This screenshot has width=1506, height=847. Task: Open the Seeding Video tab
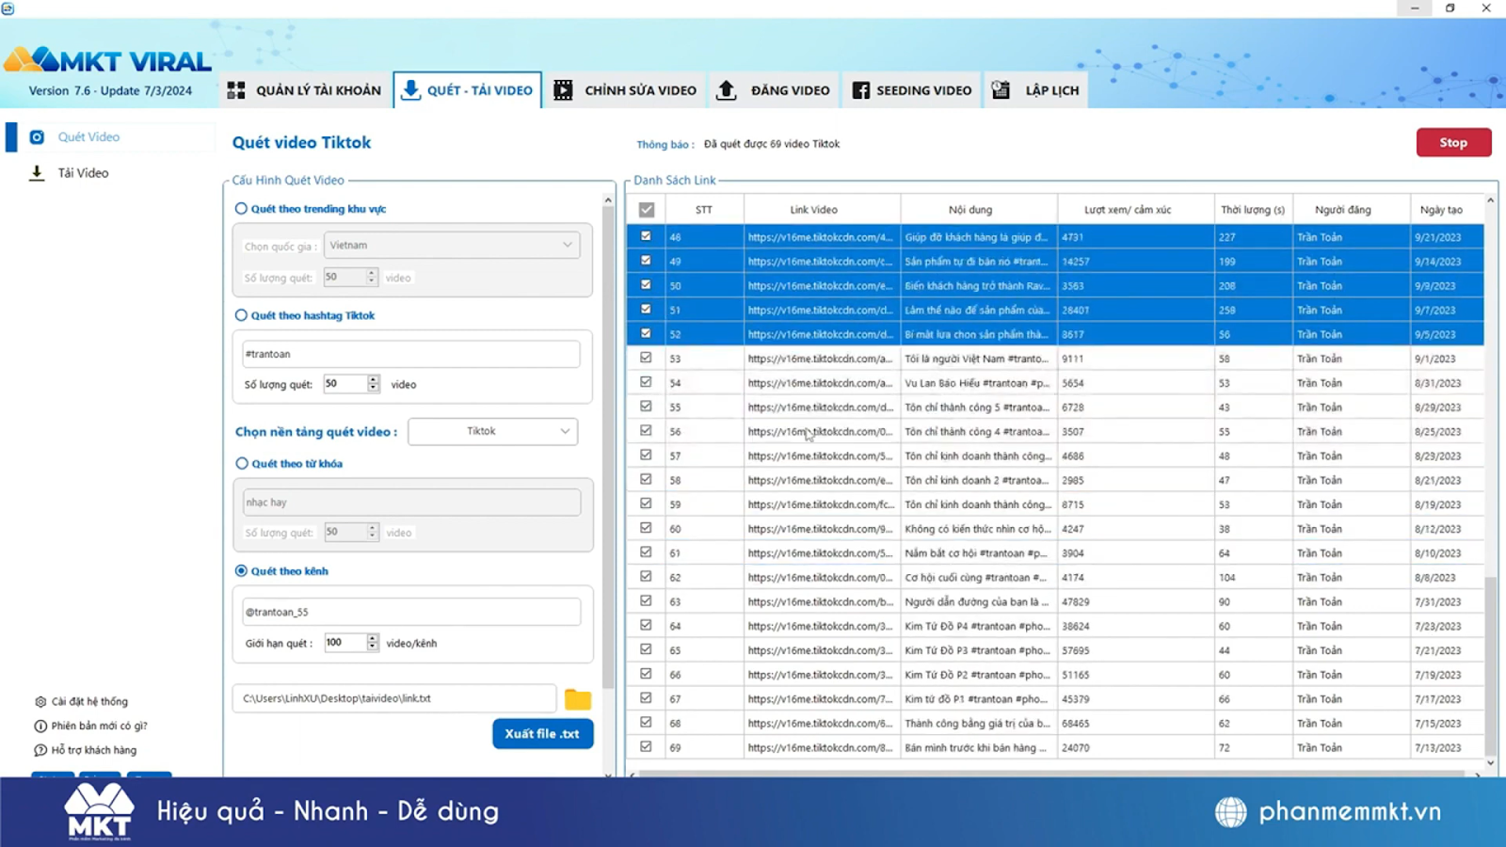[912, 90]
